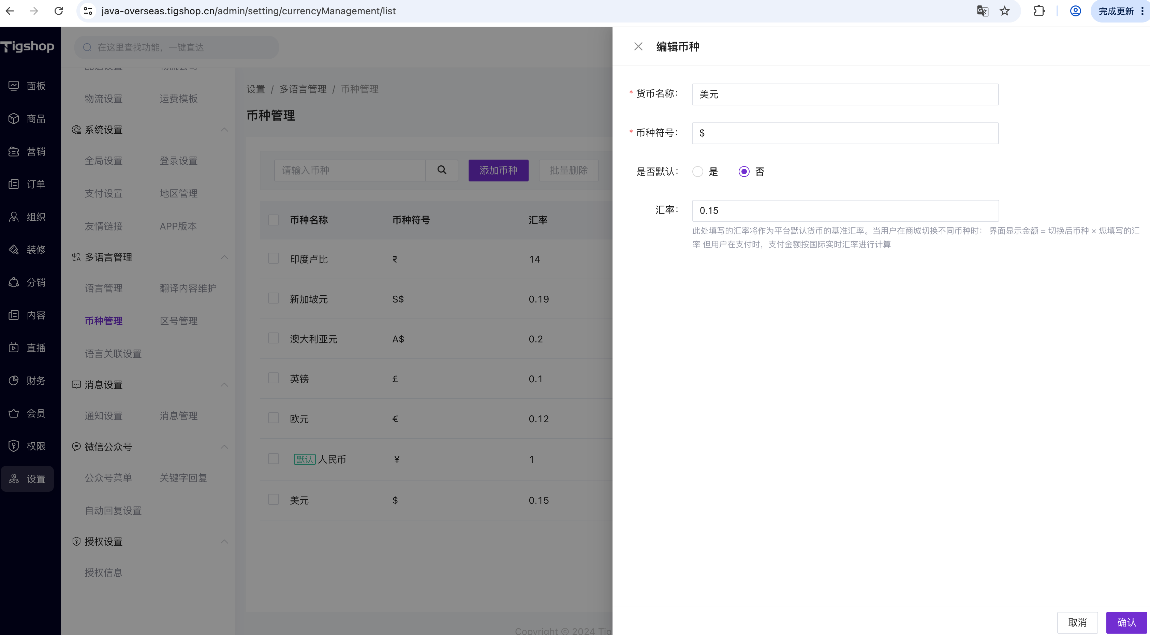The width and height of the screenshot is (1150, 635).
Task: Open 区号管理 submenu item
Action: pyautogui.click(x=179, y=321)
